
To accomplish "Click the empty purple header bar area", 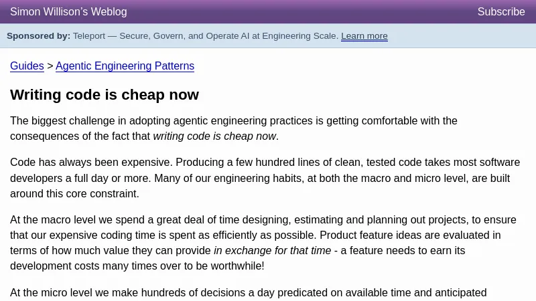I will [x=301, y=12].
